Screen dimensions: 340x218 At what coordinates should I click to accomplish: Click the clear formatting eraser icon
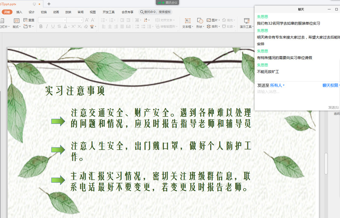click(86, 26)
